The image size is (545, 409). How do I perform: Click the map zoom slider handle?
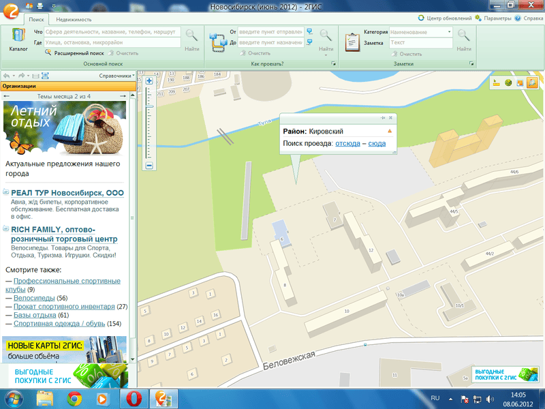pos(150,106)
